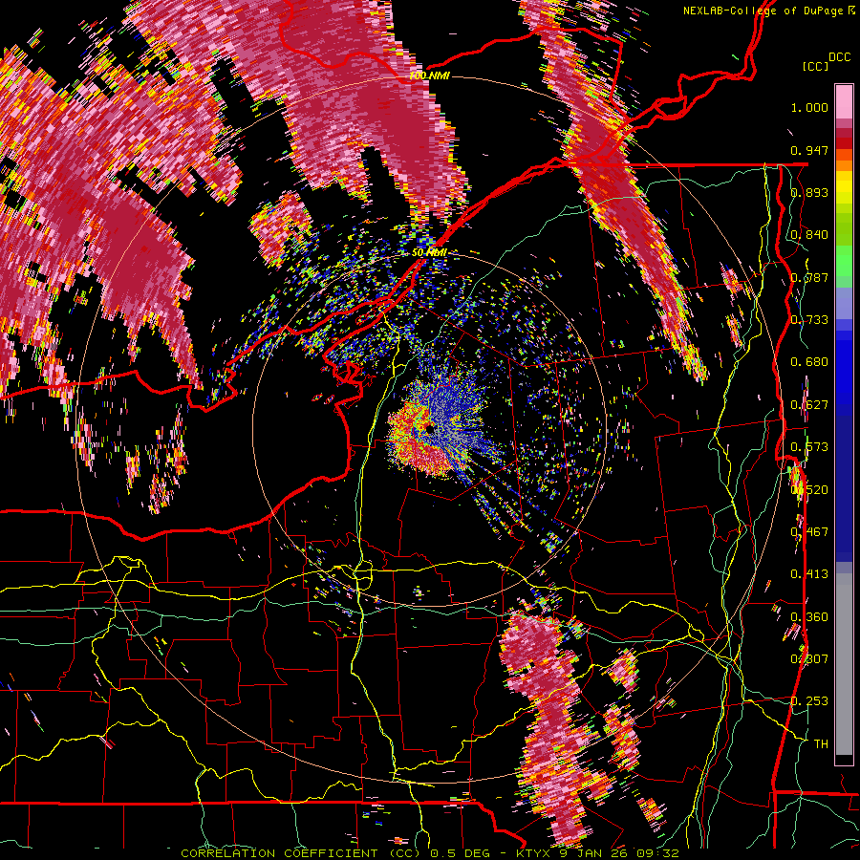Click the 0.893 color scale value
The width and height of the screenshot is (860, 860).
[x=809, y=192]
